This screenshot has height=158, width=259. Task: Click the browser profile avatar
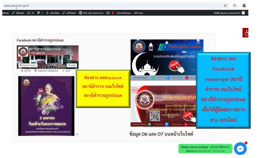(244, 5)
